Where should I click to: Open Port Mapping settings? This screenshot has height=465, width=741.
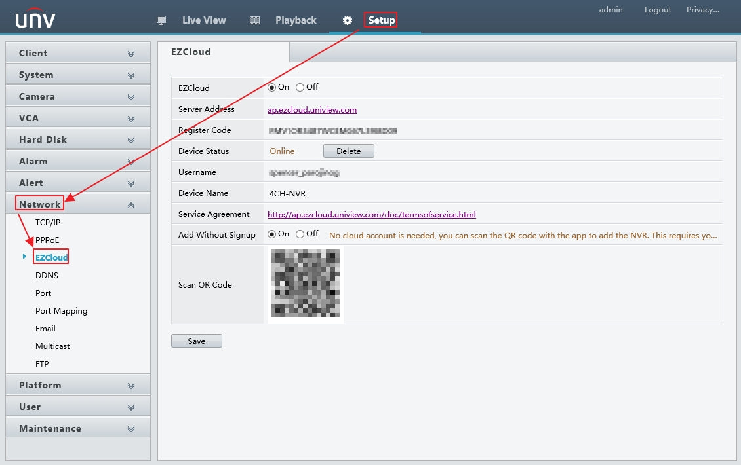(x=61, y=311)
